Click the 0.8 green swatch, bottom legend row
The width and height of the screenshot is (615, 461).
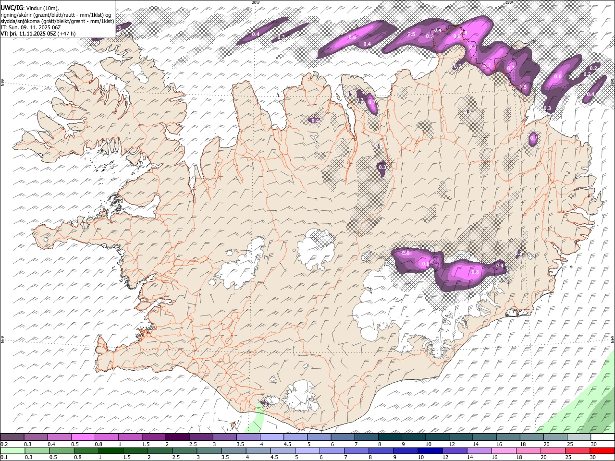[86, 450]
